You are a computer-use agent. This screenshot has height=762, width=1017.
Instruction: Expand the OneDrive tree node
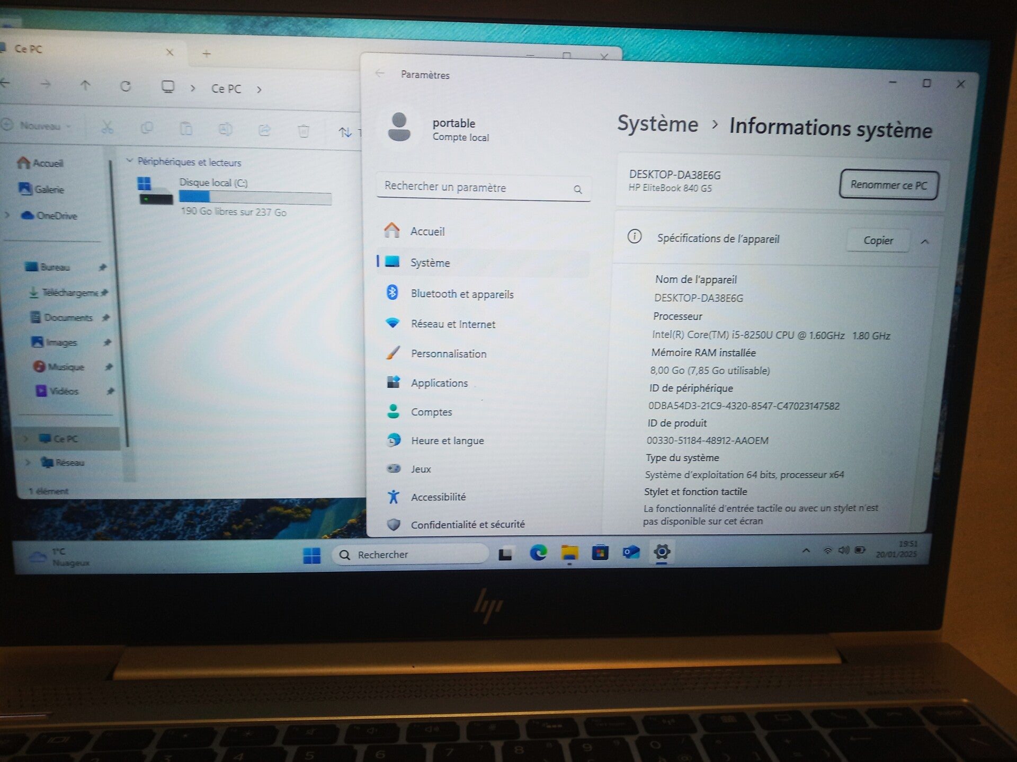[x=7, y=215]
